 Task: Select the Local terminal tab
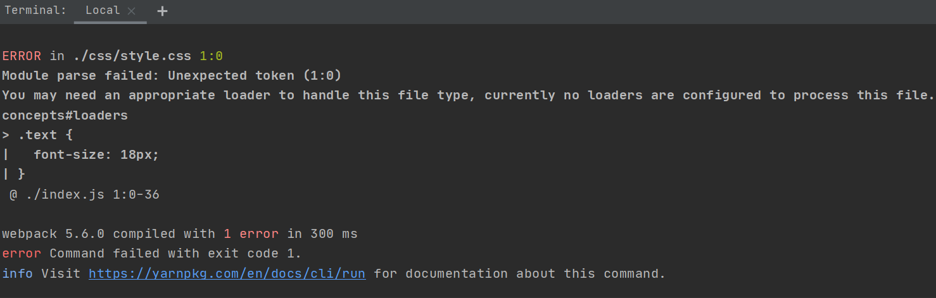click(x=102, y=11)
